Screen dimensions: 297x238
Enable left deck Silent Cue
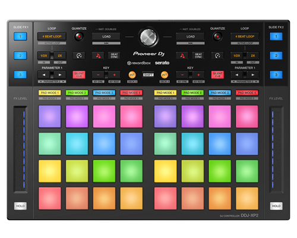click(79, 75)
